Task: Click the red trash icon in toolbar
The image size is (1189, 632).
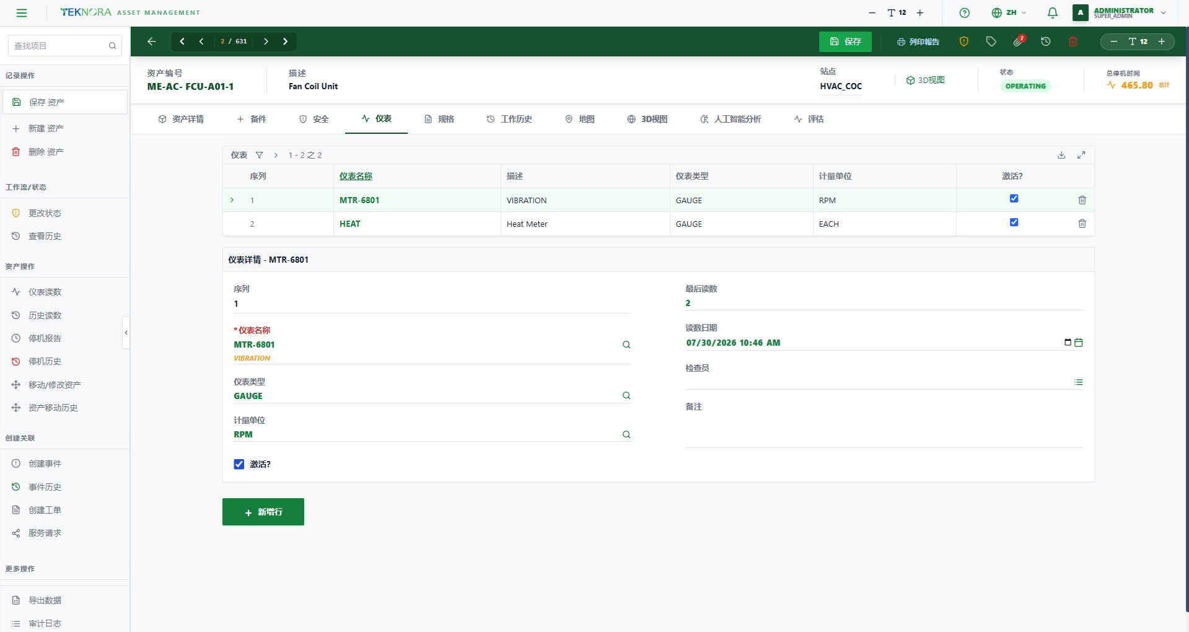Action: (1073, 42)
